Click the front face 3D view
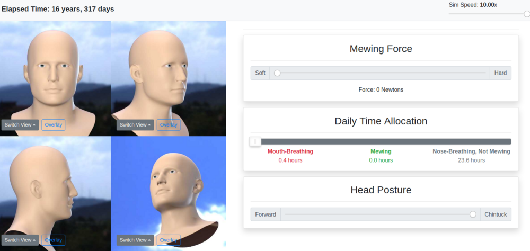Image resolution: width=530 pixels, height=251 pixels. tap(56, 78)
